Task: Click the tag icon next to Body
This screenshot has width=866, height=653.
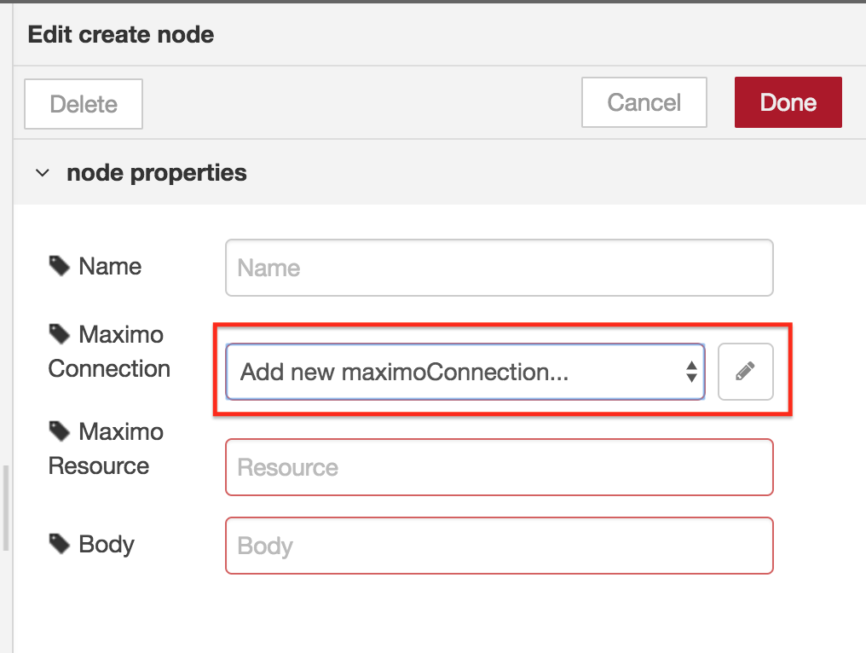Action: [59, 544]
